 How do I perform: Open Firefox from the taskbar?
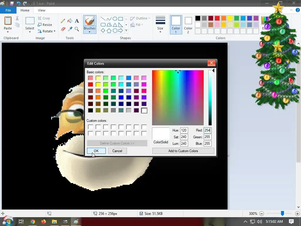tap(44, 222)
